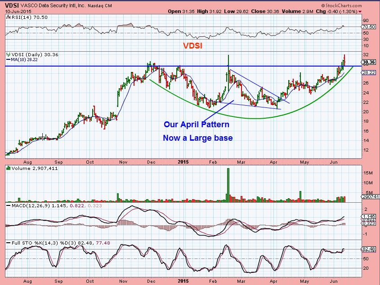Click the 'Now a Large base' annotation

pos(198,138)
